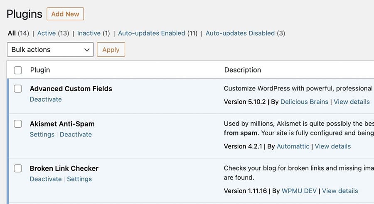This screenshot has height=204, width=374.
Task: Toggle the select-all plugins checkbox
Action: 18,70
